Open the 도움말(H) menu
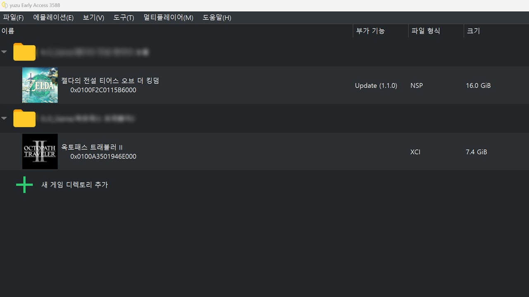 click(217, 18)
